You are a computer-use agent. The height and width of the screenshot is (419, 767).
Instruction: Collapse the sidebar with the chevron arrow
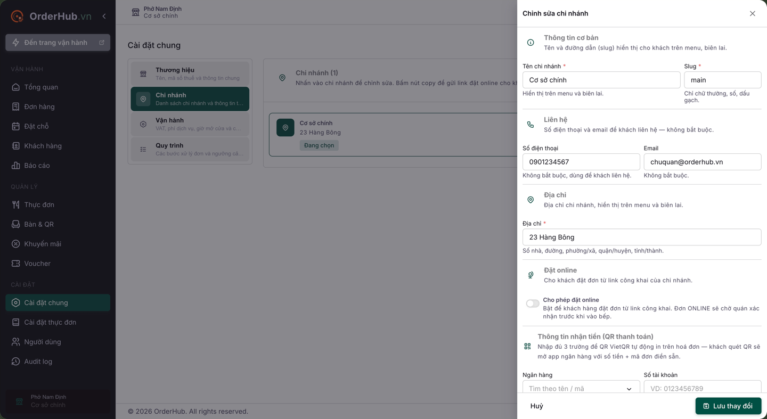tap(104, 17)
